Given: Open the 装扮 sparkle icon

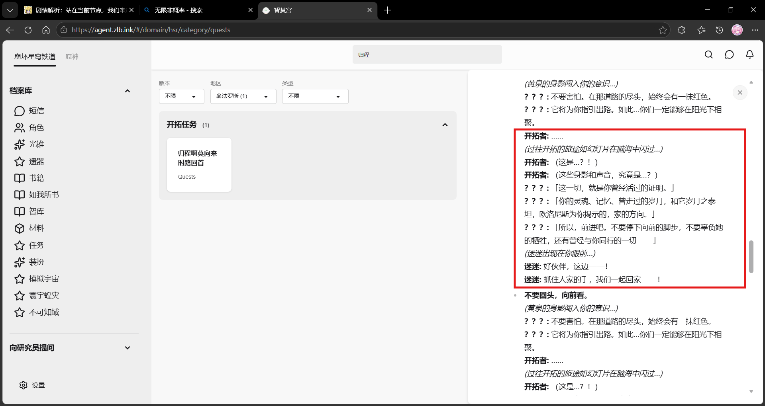Looking at the screenshot, I should pyautogui.click(x=20, y=262).
